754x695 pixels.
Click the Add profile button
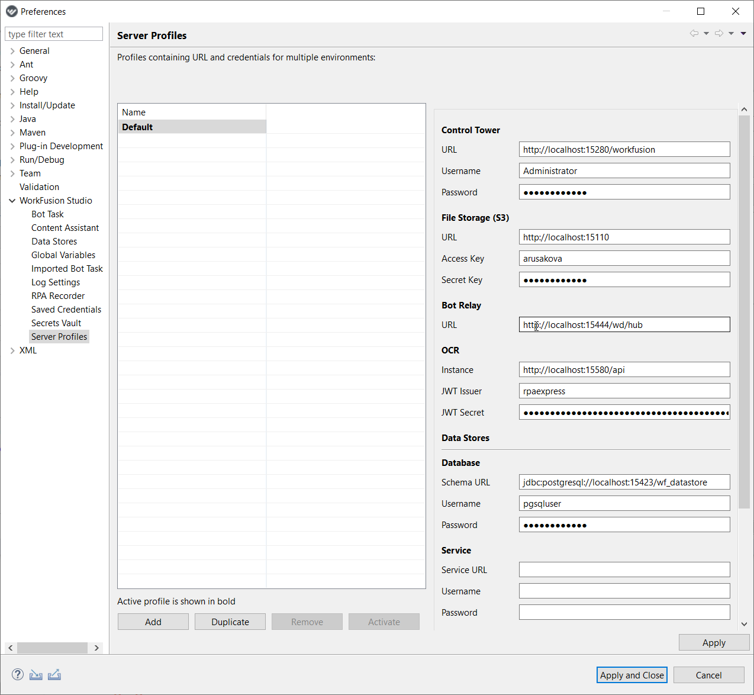153,622
